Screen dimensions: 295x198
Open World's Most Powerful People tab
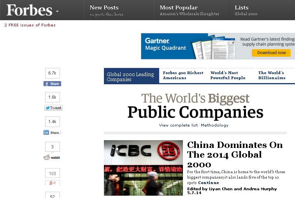coord(228,75)
